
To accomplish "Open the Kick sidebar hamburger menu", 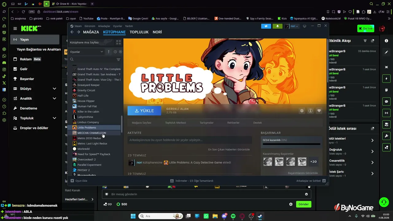I will tap(15, 29).
